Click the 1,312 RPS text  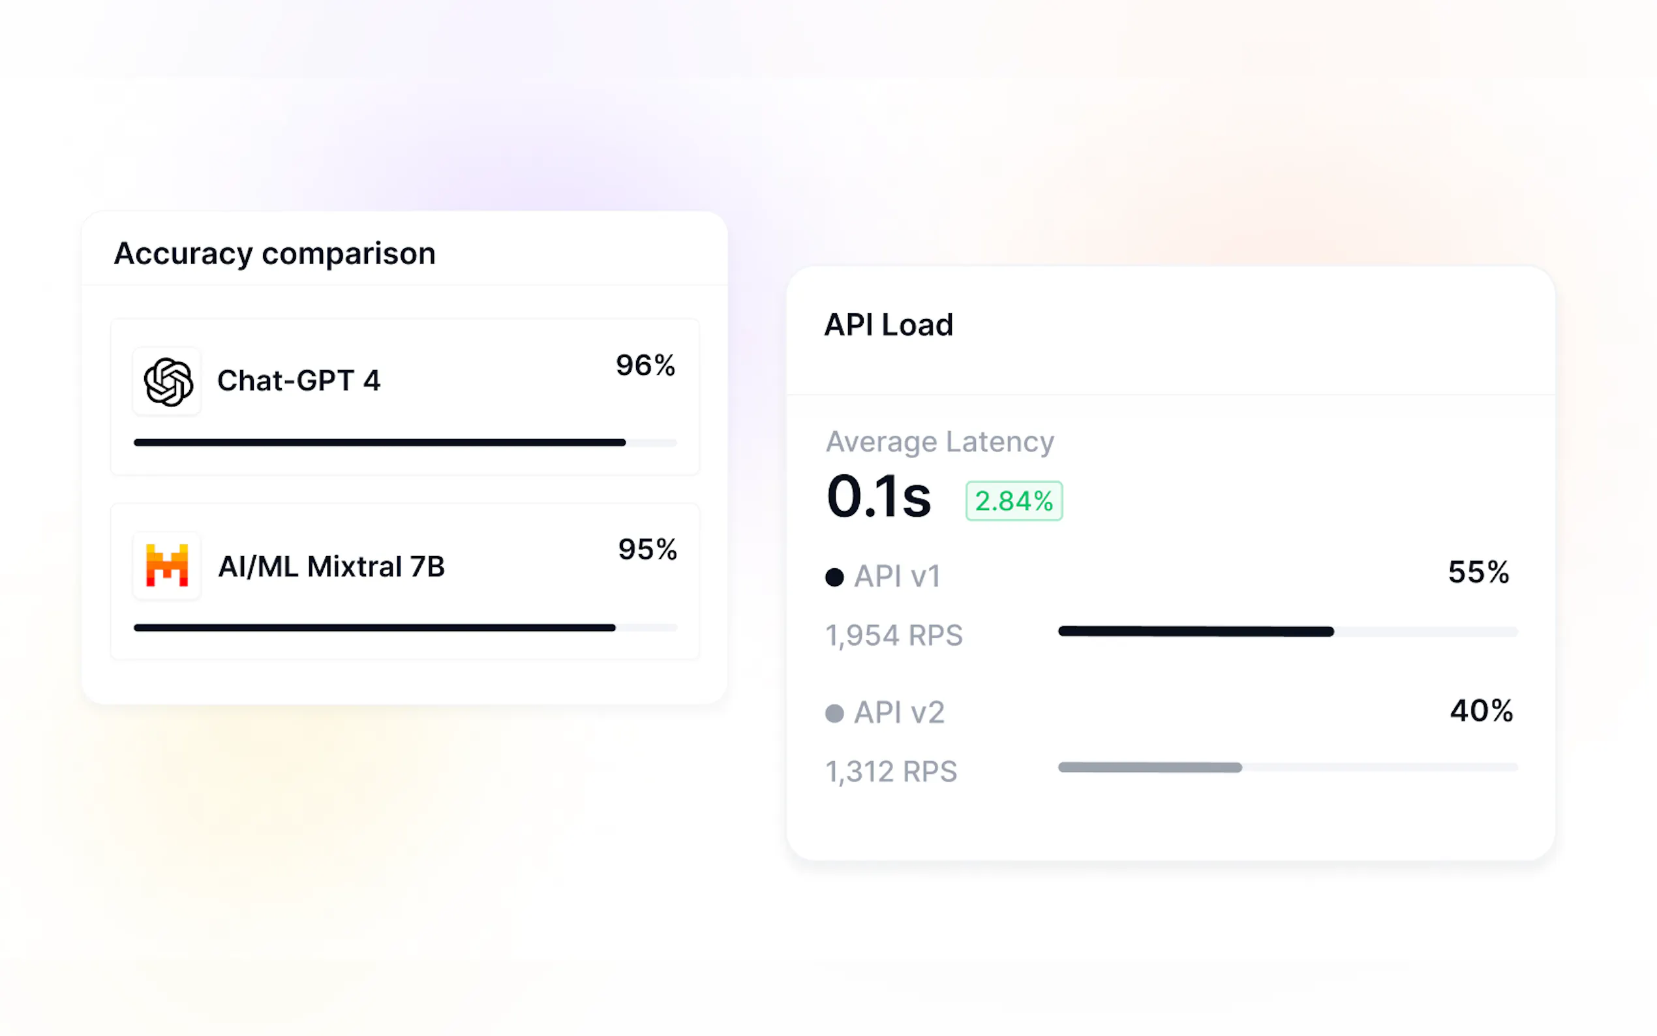tap(891, 772)
